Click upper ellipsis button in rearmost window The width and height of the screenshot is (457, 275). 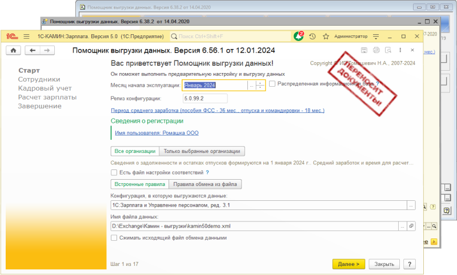(x=447, y=188)
